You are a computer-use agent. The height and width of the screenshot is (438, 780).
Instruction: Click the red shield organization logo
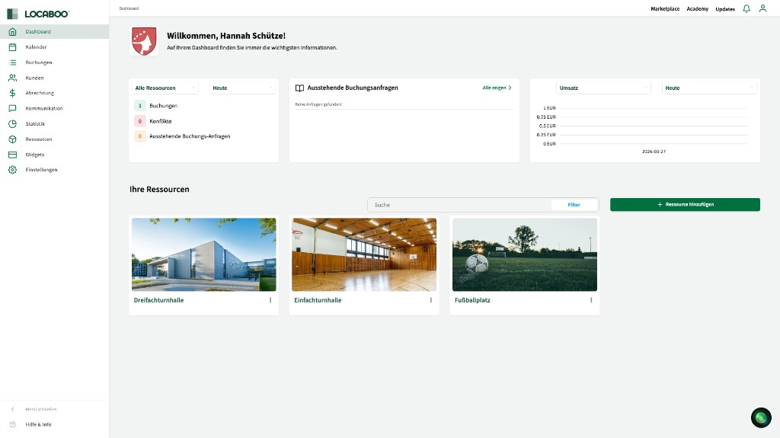click(144, 41)
